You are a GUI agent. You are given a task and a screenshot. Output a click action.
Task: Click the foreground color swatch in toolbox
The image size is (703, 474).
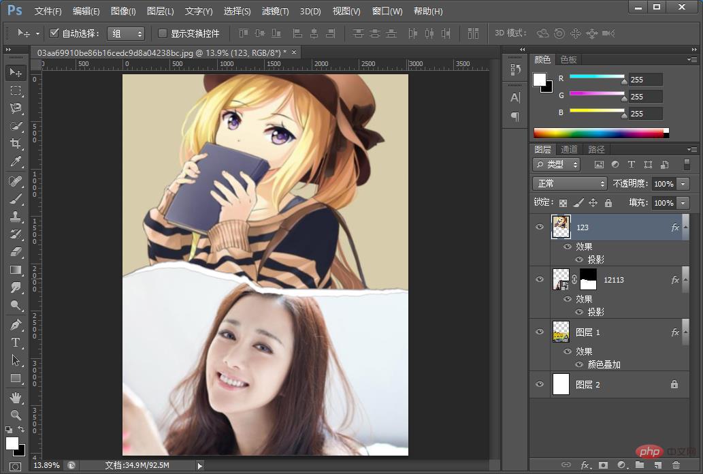12,443
